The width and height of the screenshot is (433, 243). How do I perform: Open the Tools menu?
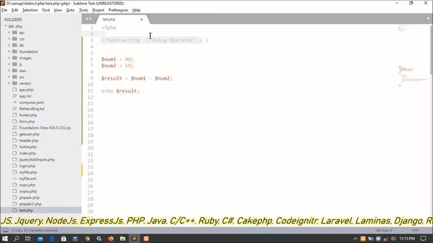pyautogui.click(x=83, y=10)
